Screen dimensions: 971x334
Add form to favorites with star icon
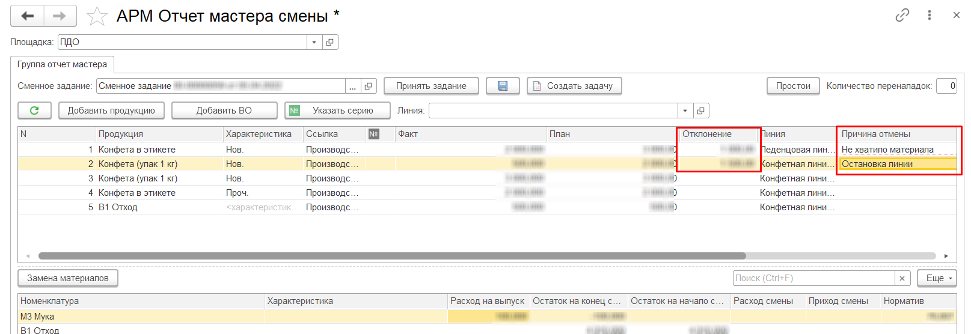click(x=97, y=16)
